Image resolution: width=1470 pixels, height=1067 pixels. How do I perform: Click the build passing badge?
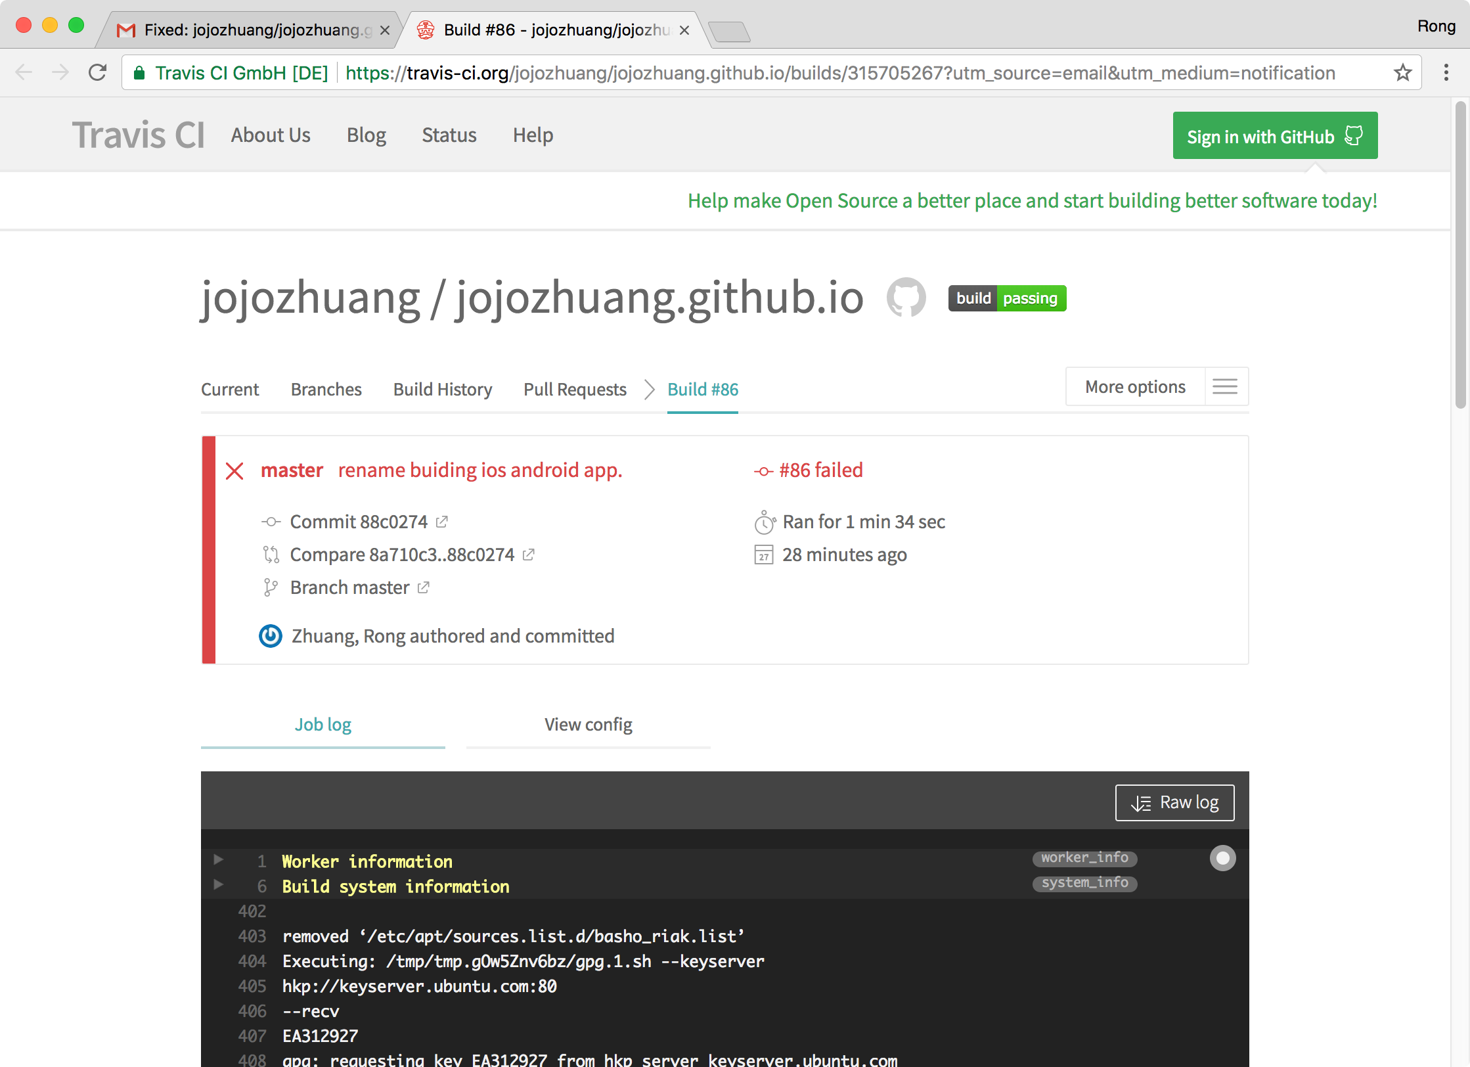click(1007, 298)
